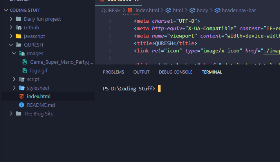This screenshot has height=162, width=280.
Task: Open Game_Super_Mario_Party.j... file
Action: click(61, 62)
